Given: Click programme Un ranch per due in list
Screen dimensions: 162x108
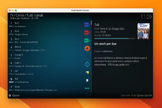Looking at the screenshot, I should coord(22,82).
